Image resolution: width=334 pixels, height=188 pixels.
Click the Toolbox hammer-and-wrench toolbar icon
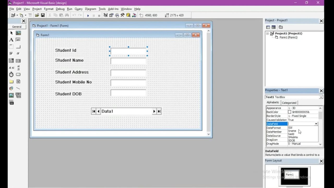[122, 15]
